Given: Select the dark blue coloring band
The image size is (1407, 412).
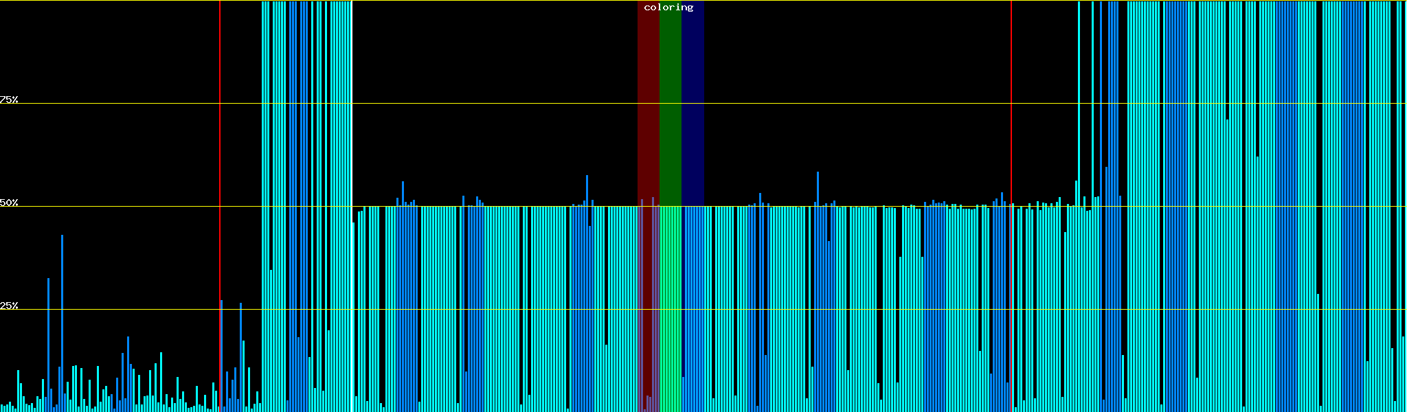Looking at the screenshot, I should click(x=693, y=103).
